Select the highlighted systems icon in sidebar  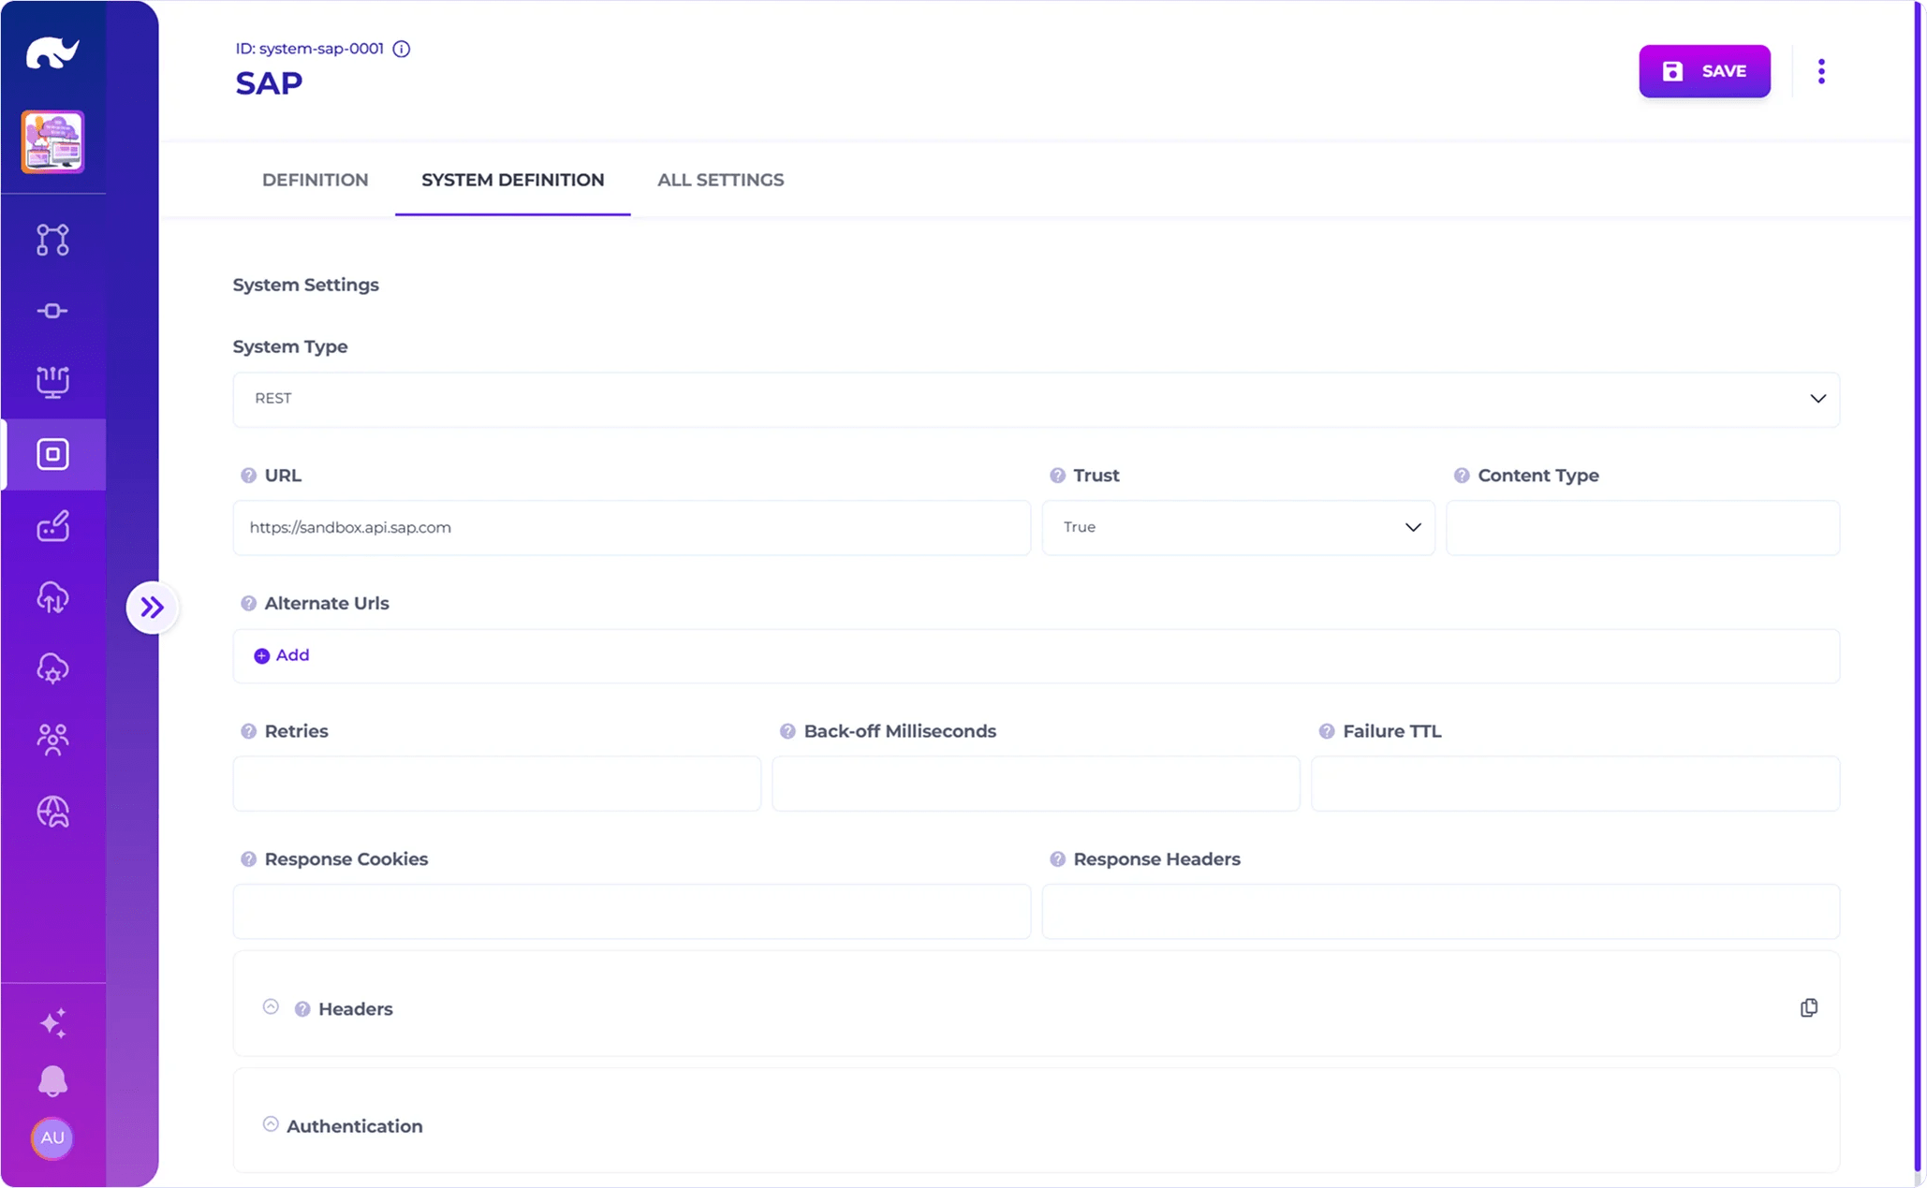click(x=52, y=454)
